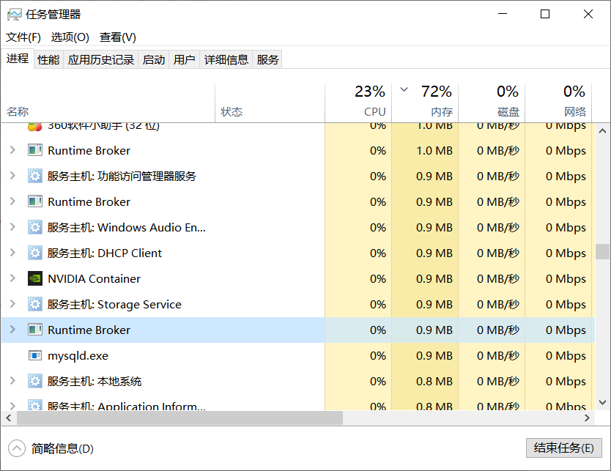Click the gear icon of 服务主机: Application Inform...
Screen dimensions: 611x471
tap(34, 406)
